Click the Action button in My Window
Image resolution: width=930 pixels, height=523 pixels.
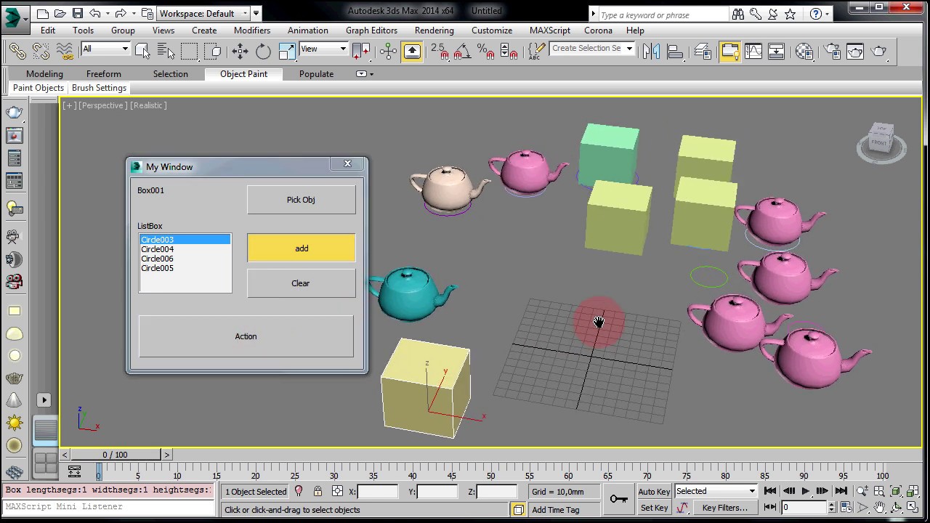point(246,336)
